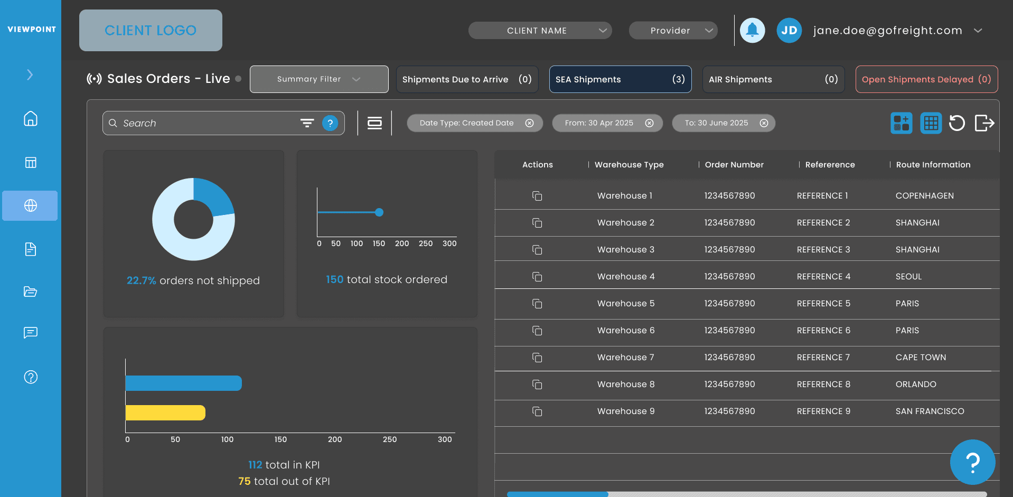Remove the From: 30 Apr 2025 filter
Viewport: 1013px width, 497px height.
pos(649,123)
